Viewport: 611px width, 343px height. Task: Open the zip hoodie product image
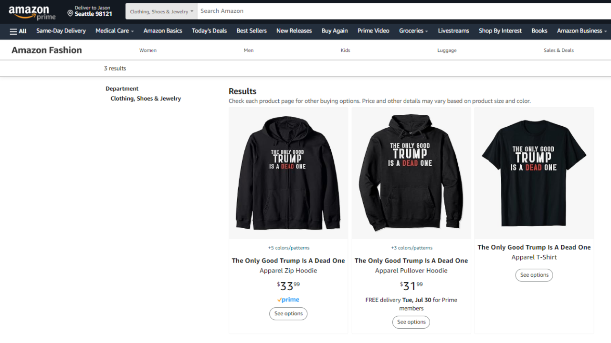(288, 173)
